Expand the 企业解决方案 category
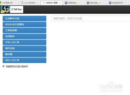130x95 pixels. pyautogui.click(x=24, y=18)
